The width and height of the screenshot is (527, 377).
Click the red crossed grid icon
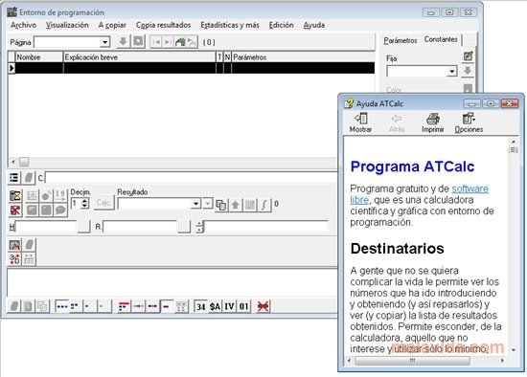[x=15, y=211]
